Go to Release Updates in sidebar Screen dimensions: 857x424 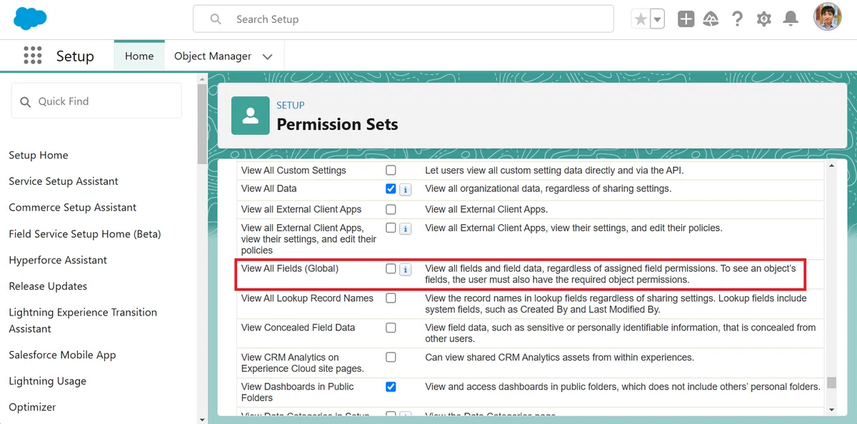48,286
